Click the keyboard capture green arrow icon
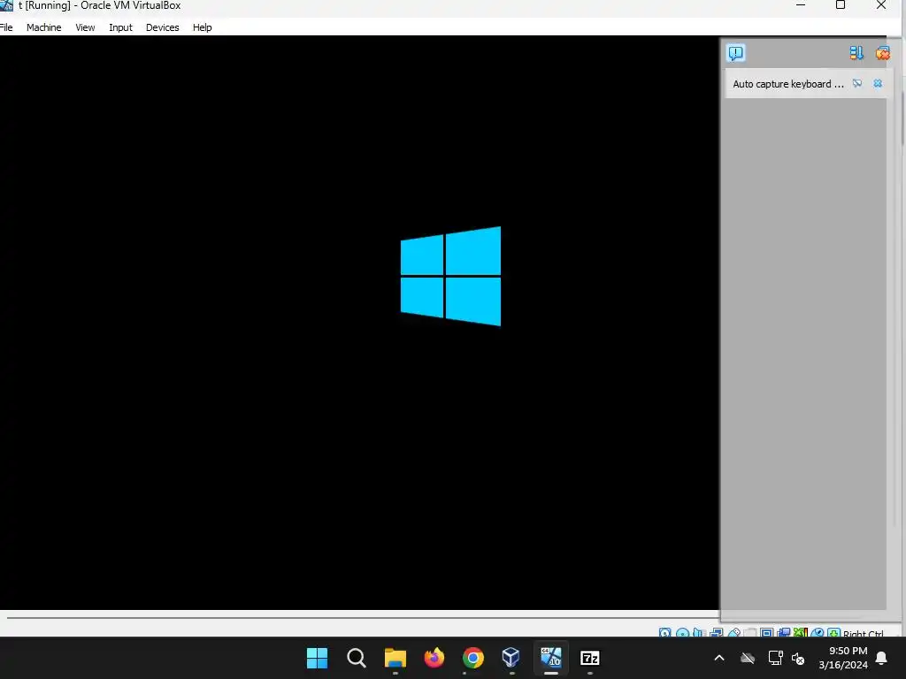Image resolution: width=906 pixels, height=679 pixels. tap(833, 633)
